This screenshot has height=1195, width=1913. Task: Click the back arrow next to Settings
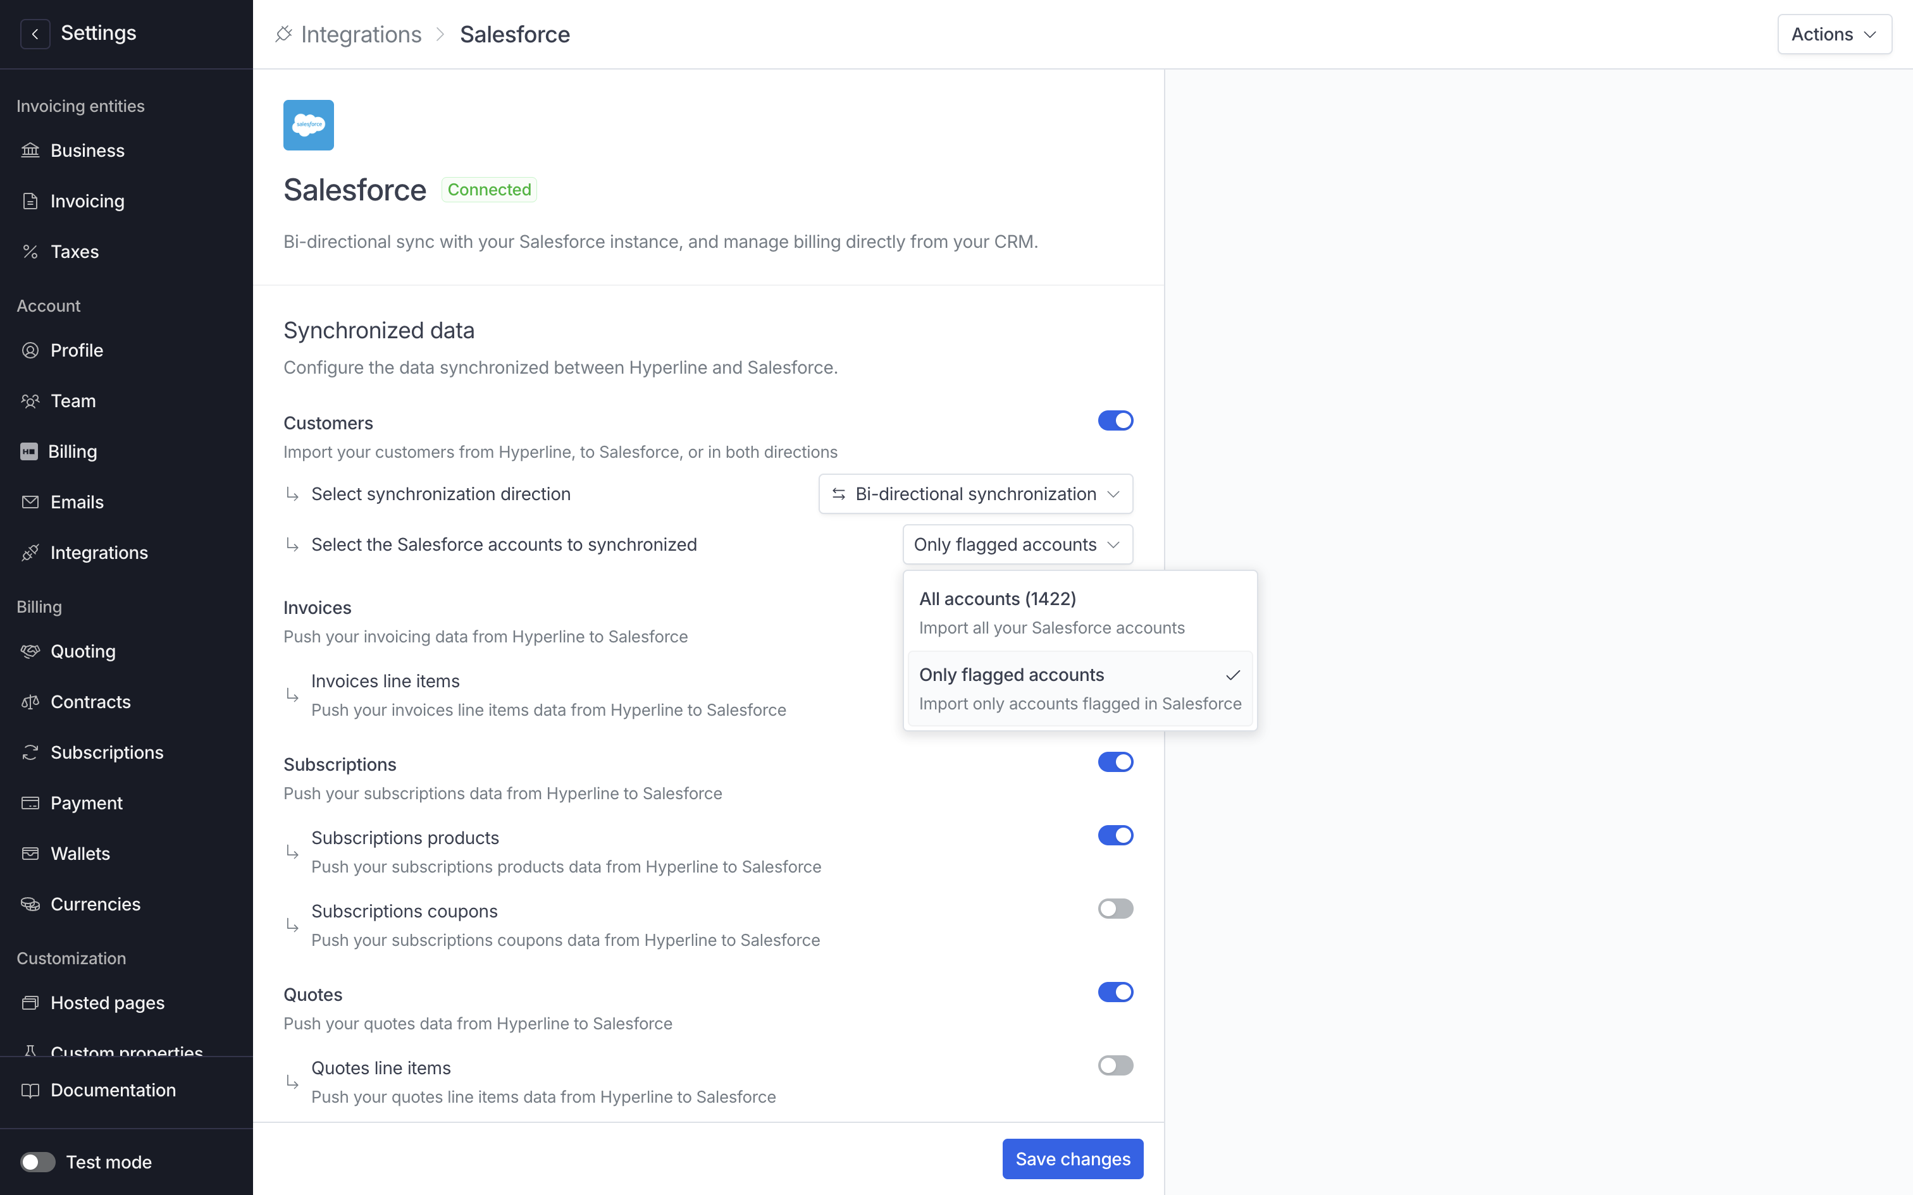35,34
